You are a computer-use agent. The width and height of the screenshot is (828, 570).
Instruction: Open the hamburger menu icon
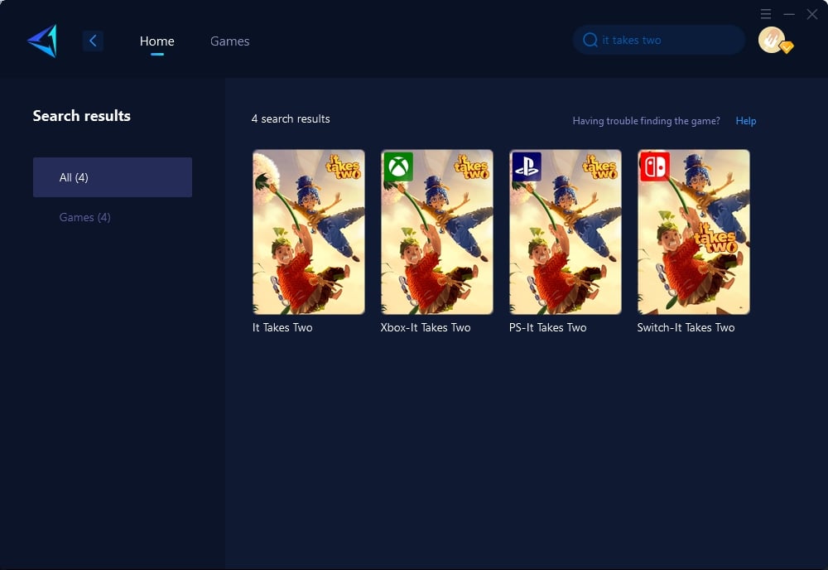coord(766,14)
